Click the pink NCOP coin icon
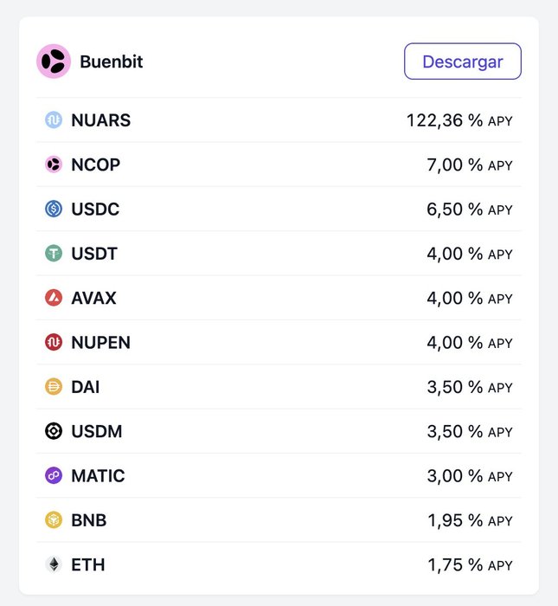Viewport: 558px width, 606px height. [54, 164]
